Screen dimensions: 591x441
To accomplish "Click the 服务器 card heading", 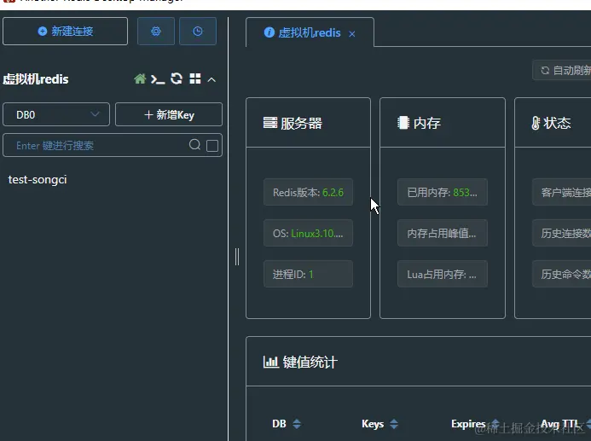I will pos(301,123).
